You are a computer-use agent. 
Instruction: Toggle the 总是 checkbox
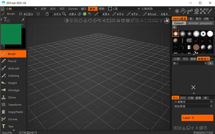pos(110,9)
